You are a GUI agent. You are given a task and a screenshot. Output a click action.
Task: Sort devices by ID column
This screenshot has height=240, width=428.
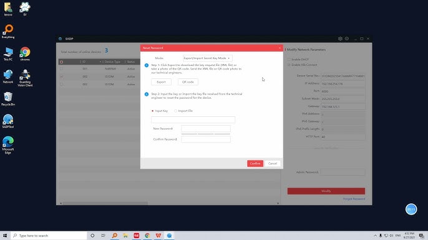84,62
